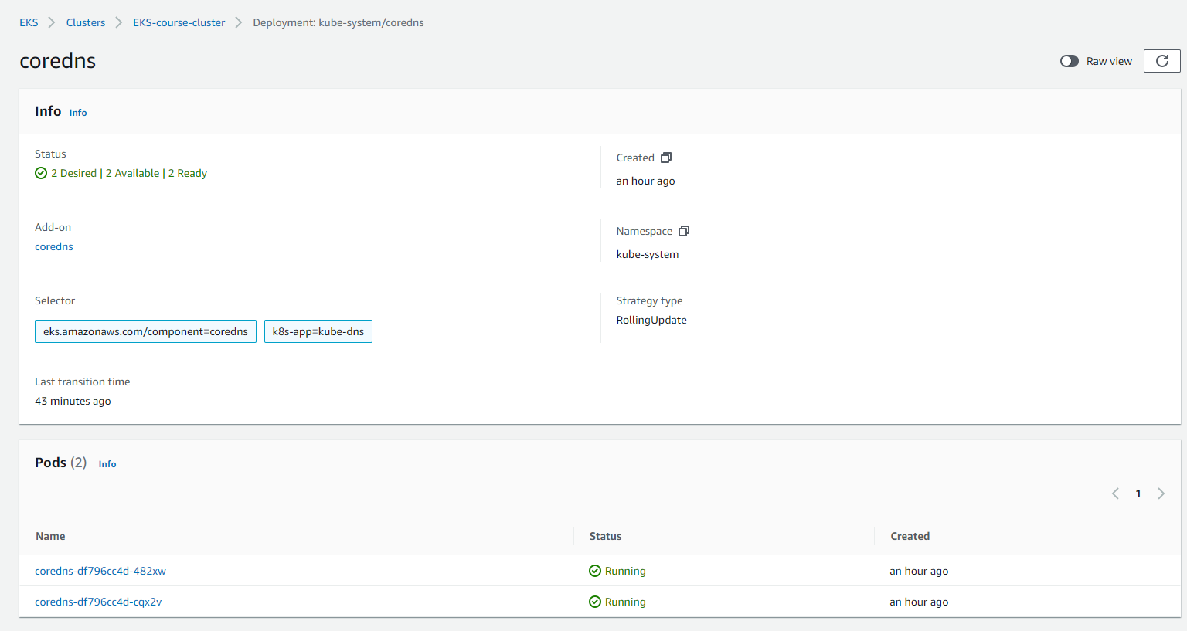Select kube-system namespace value
The width and height of the screenshot is (1187, 631).
[x=648, y=254]
